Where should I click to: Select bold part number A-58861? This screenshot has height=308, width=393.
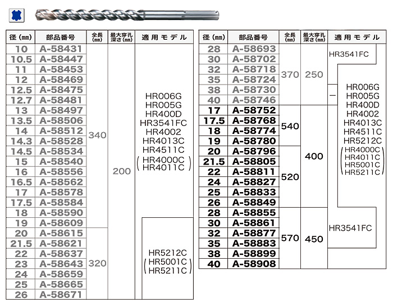tap(254, 223)
